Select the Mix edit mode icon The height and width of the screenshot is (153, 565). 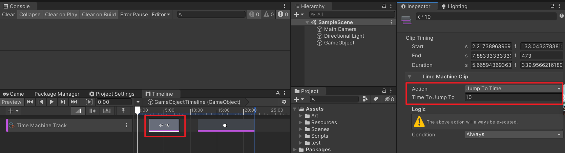click(x=78, y=111)
